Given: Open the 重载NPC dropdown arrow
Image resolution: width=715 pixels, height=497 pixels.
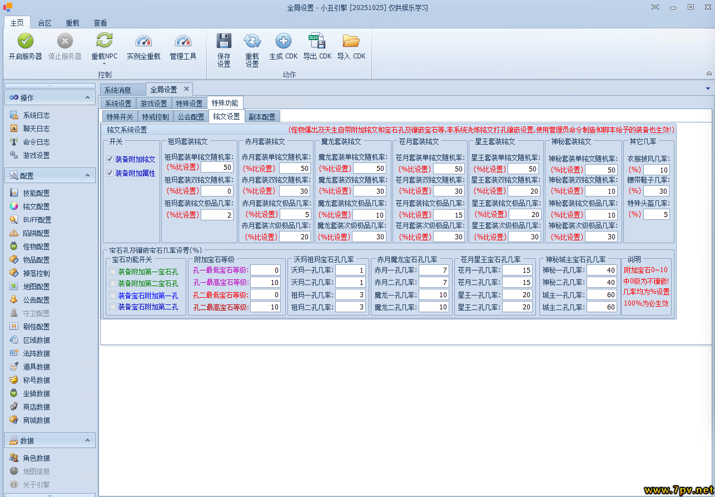Looking at the screenshot, I should (105, 64).
